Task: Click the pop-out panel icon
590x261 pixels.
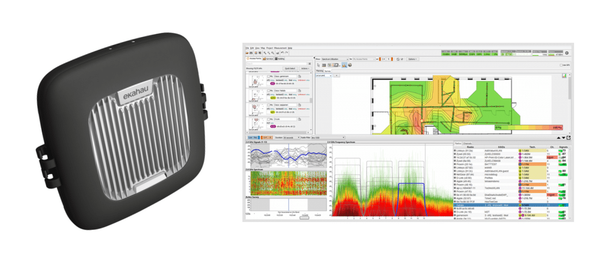Action: (569, 138)
